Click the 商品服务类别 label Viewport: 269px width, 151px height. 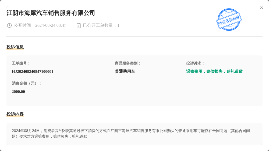(128, 63)
